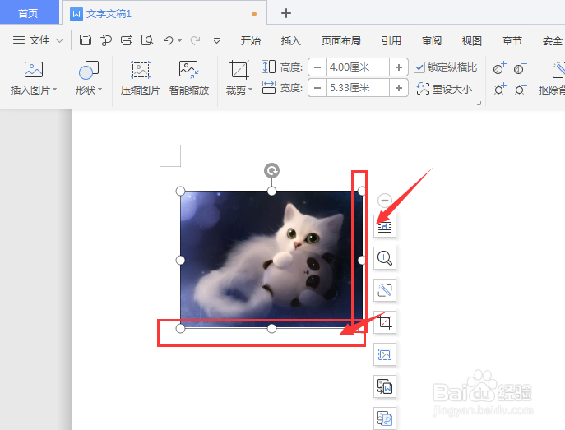
Task: Open the 安全 ribbon tab
Action: click(553, 40)
